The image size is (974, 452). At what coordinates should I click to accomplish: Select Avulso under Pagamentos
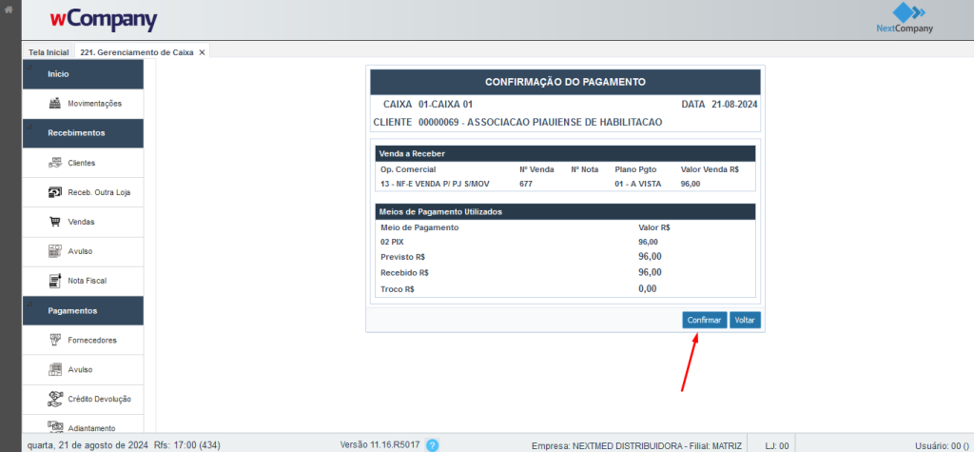coord(80,369)
